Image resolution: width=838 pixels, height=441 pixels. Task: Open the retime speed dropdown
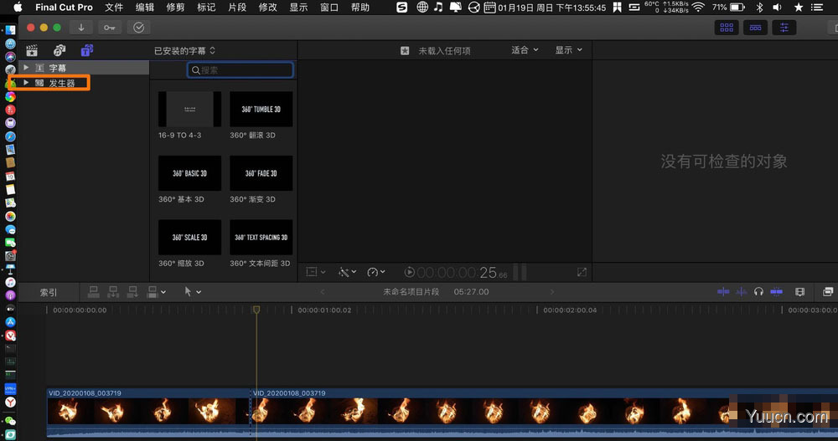376,272
